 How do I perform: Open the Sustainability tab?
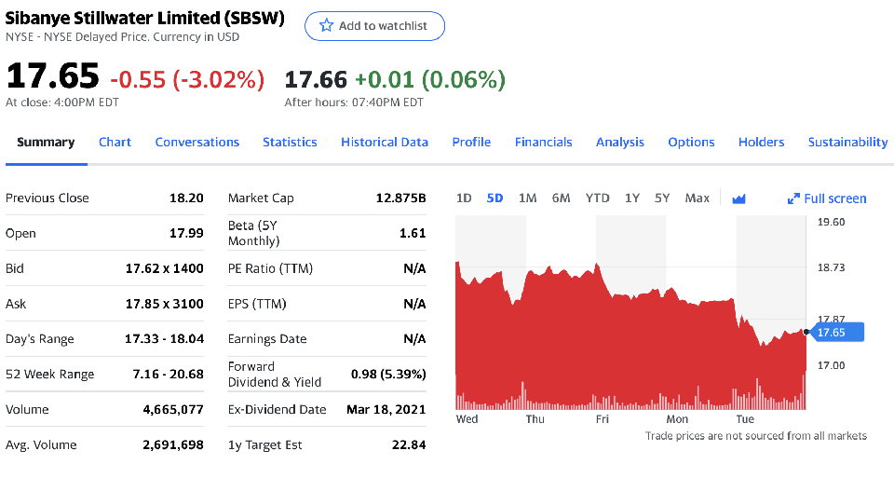click(x=847, y=142)
